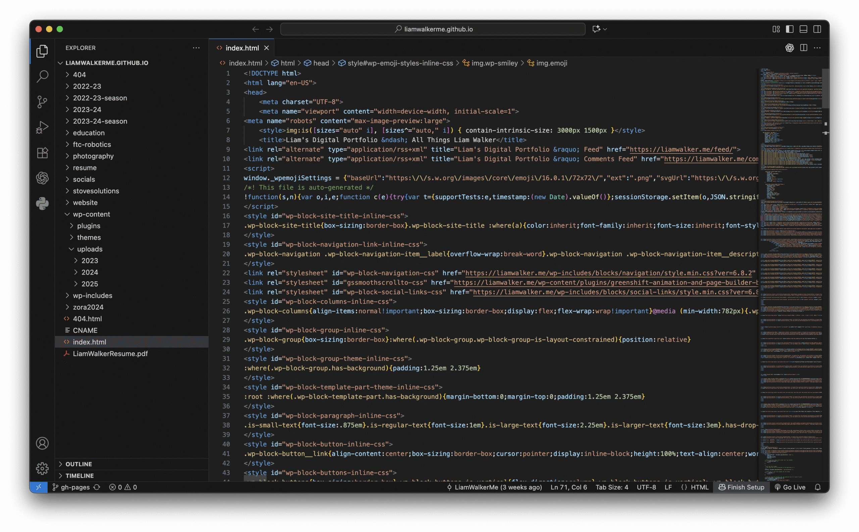This screenshot has height=532, width=859.
Task: Collapse the wp-content folder
Action: coord(91,214)
